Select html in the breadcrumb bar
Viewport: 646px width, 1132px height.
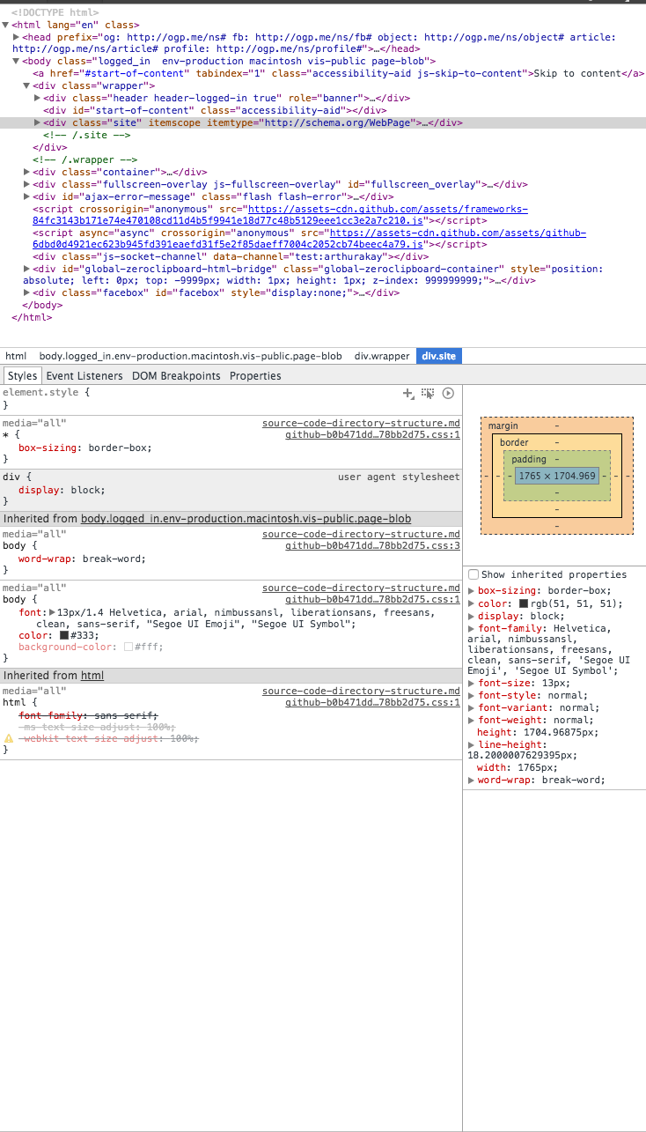[x=16, y=356]
